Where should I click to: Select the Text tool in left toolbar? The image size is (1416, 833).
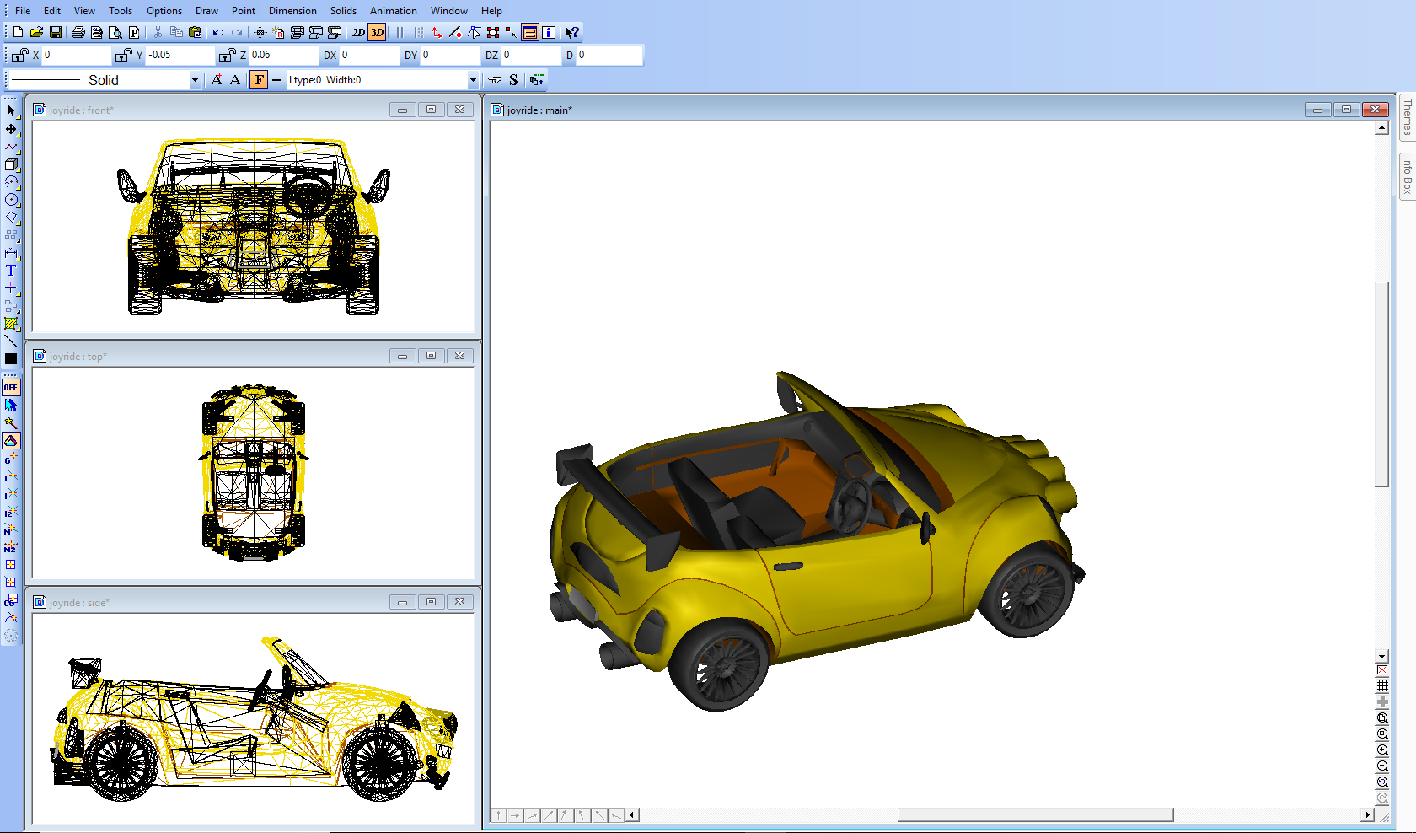[11, 271]
